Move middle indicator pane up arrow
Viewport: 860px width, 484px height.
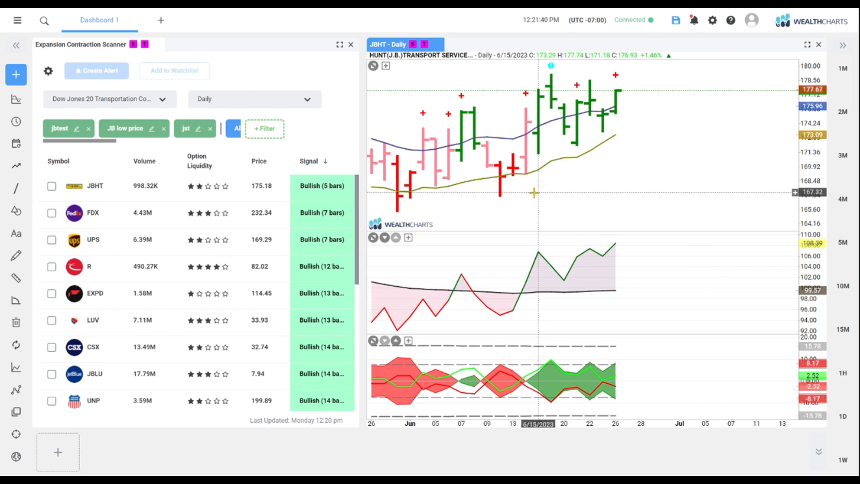pyautogui.click(x=396, y=238)
